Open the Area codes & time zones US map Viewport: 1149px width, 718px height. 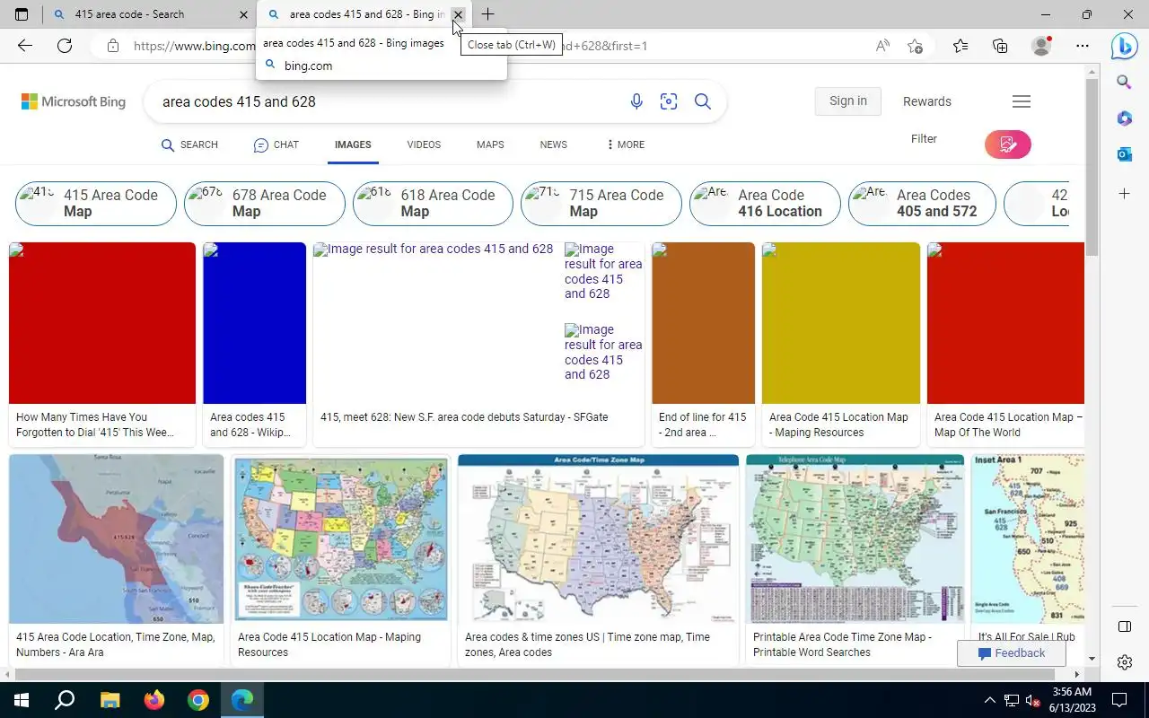598,538
